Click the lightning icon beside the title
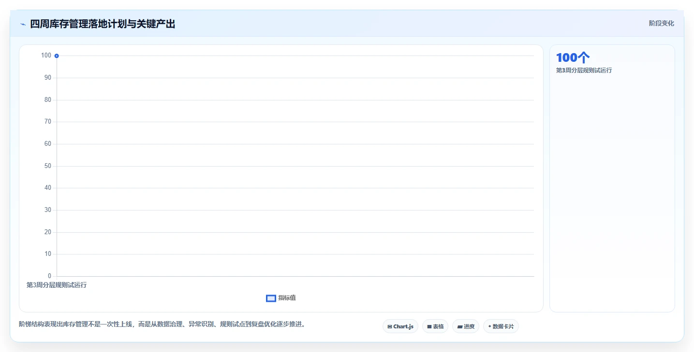 (23, 24)
